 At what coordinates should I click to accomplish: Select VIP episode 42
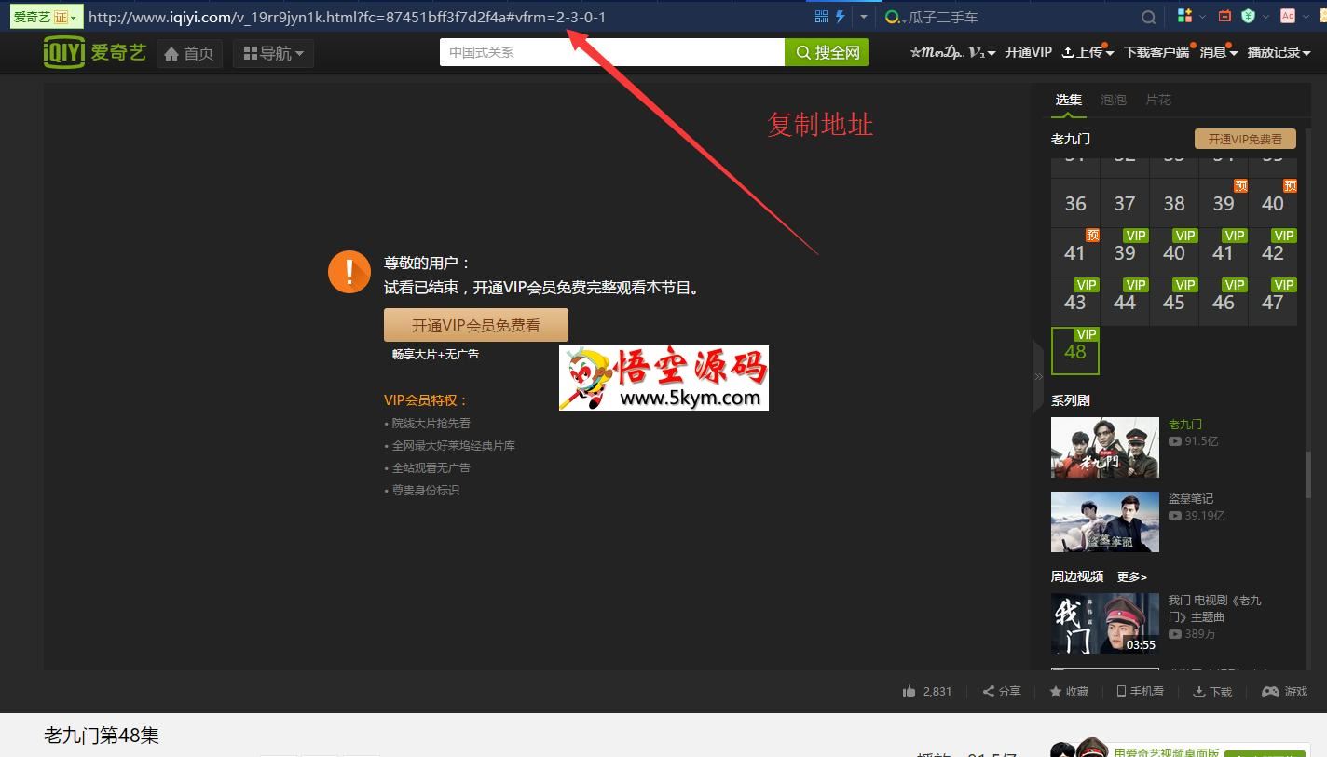(x=1273, y=252)
